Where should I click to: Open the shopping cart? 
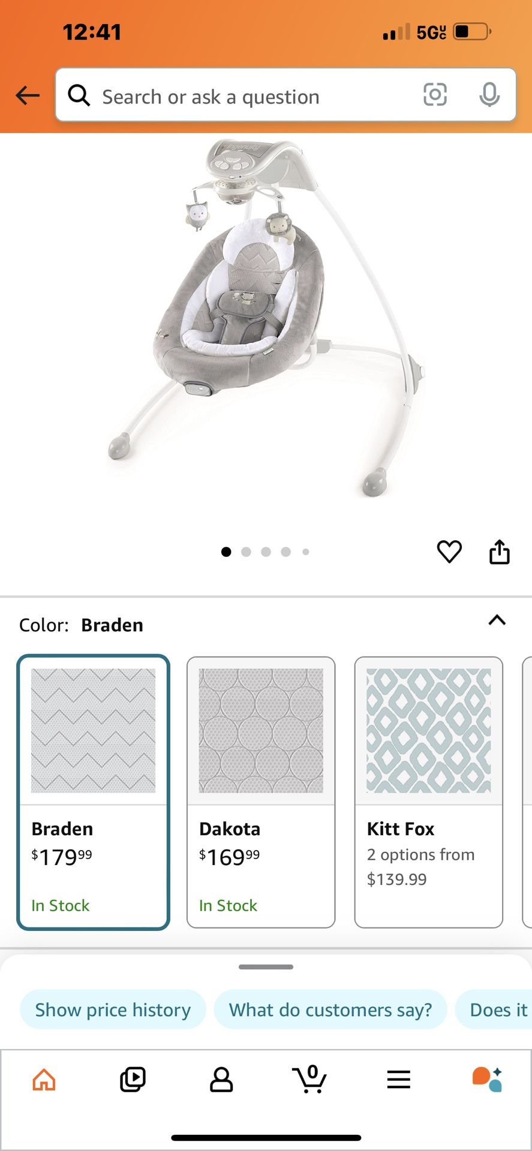click(309, 1080)
